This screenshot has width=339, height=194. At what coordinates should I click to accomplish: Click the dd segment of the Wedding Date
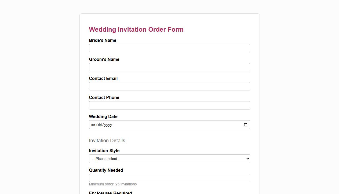(100, 125)
